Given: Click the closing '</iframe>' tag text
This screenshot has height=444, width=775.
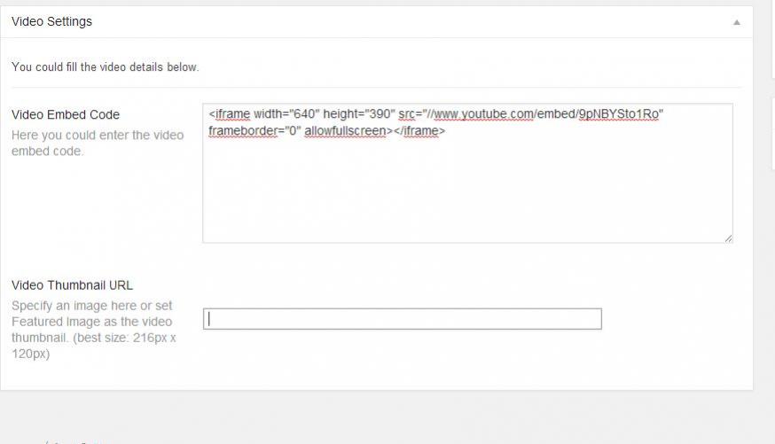Looking at the screenshot, I should coord(419,131).
